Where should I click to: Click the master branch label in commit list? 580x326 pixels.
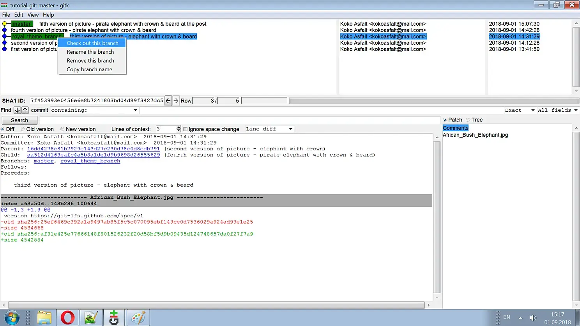[22, 24]
